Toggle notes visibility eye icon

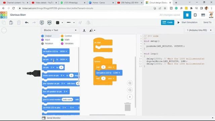(x=49, y=23)
